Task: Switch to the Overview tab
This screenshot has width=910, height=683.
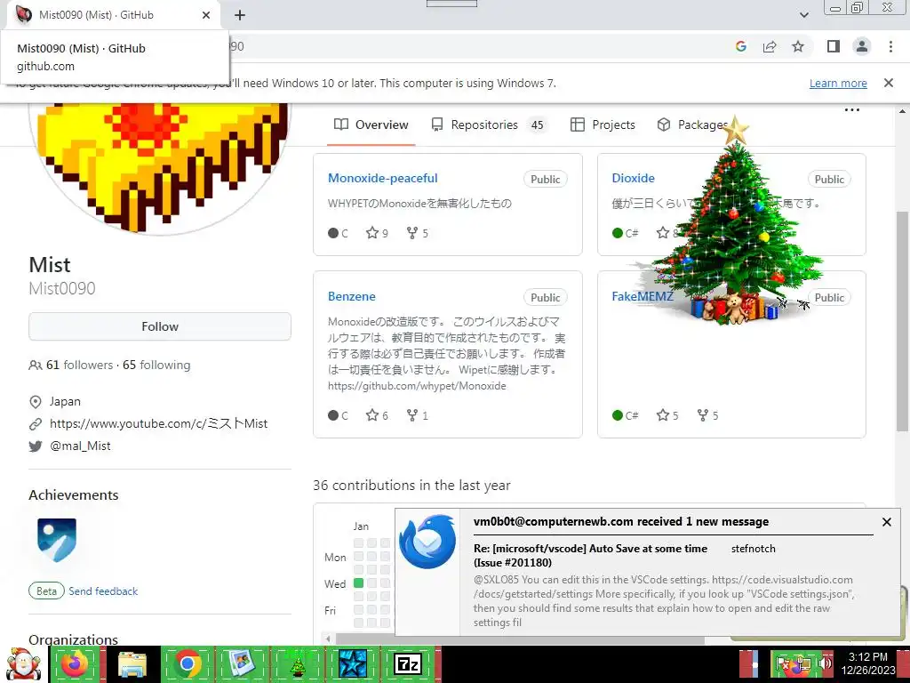Action: [371, 125]
